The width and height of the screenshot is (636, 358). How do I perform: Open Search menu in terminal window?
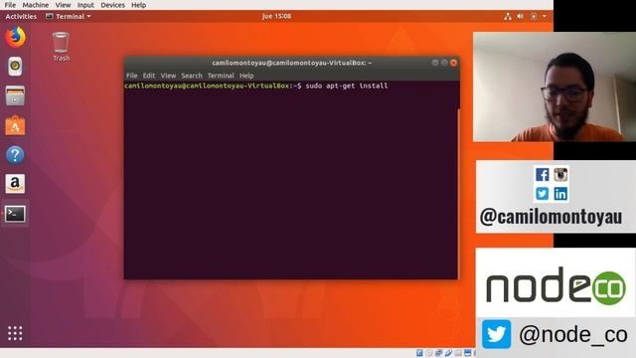pos(192,76)
